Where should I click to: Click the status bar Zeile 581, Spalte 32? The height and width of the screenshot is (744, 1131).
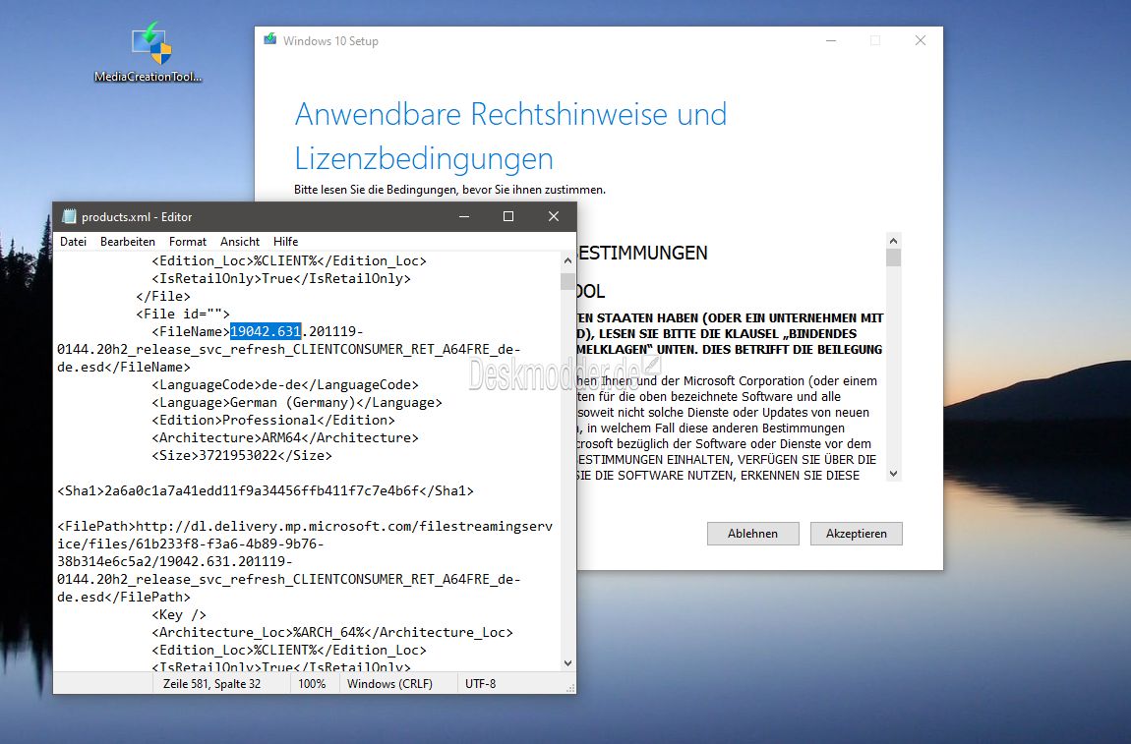pyautogui.click(x=212, y=683)
